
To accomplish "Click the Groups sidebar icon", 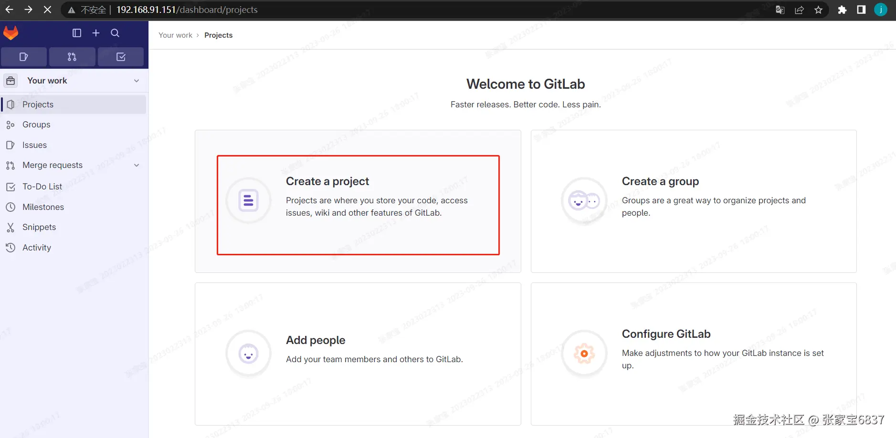I will click(11, 125).
